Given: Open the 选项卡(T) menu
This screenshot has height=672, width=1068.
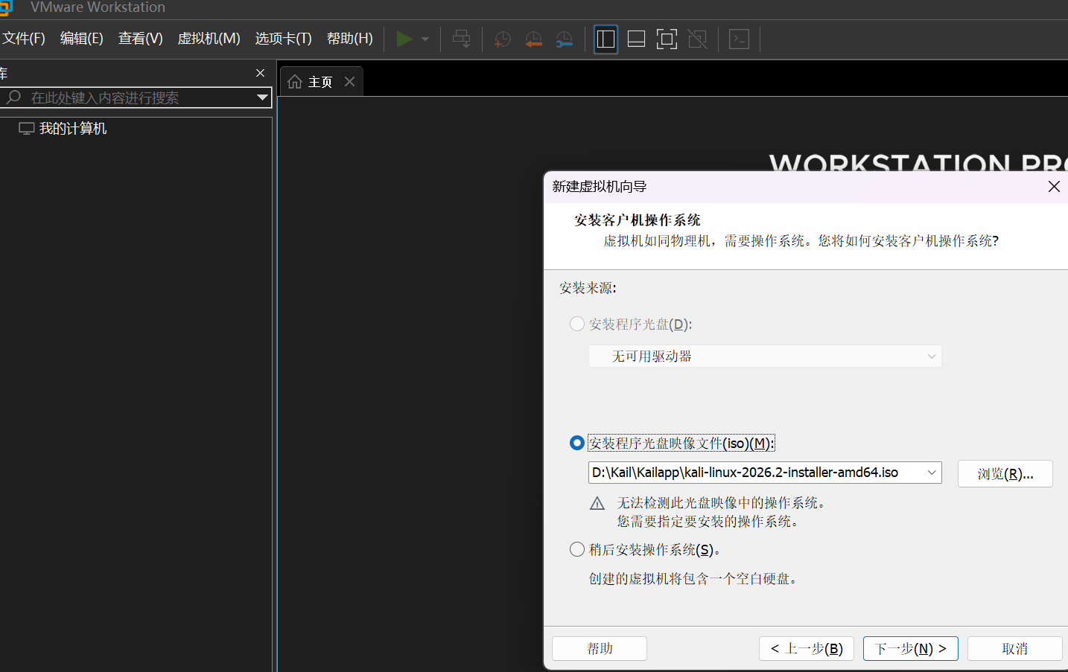Looking at the screenshot, I should tap(284, 39).
